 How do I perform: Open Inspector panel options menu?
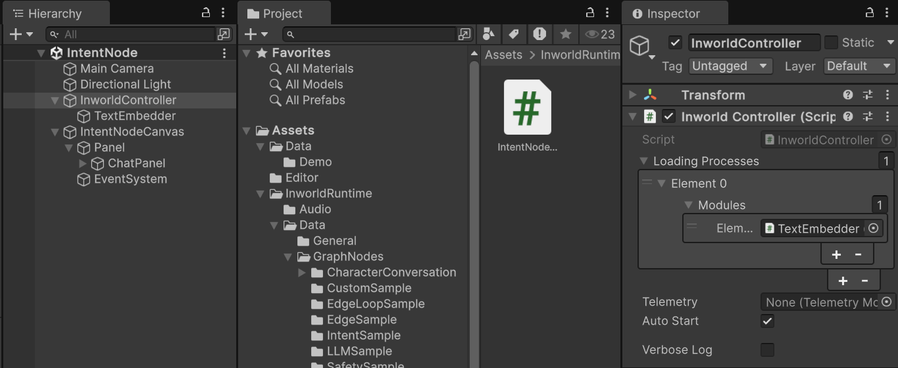[887, 13]
